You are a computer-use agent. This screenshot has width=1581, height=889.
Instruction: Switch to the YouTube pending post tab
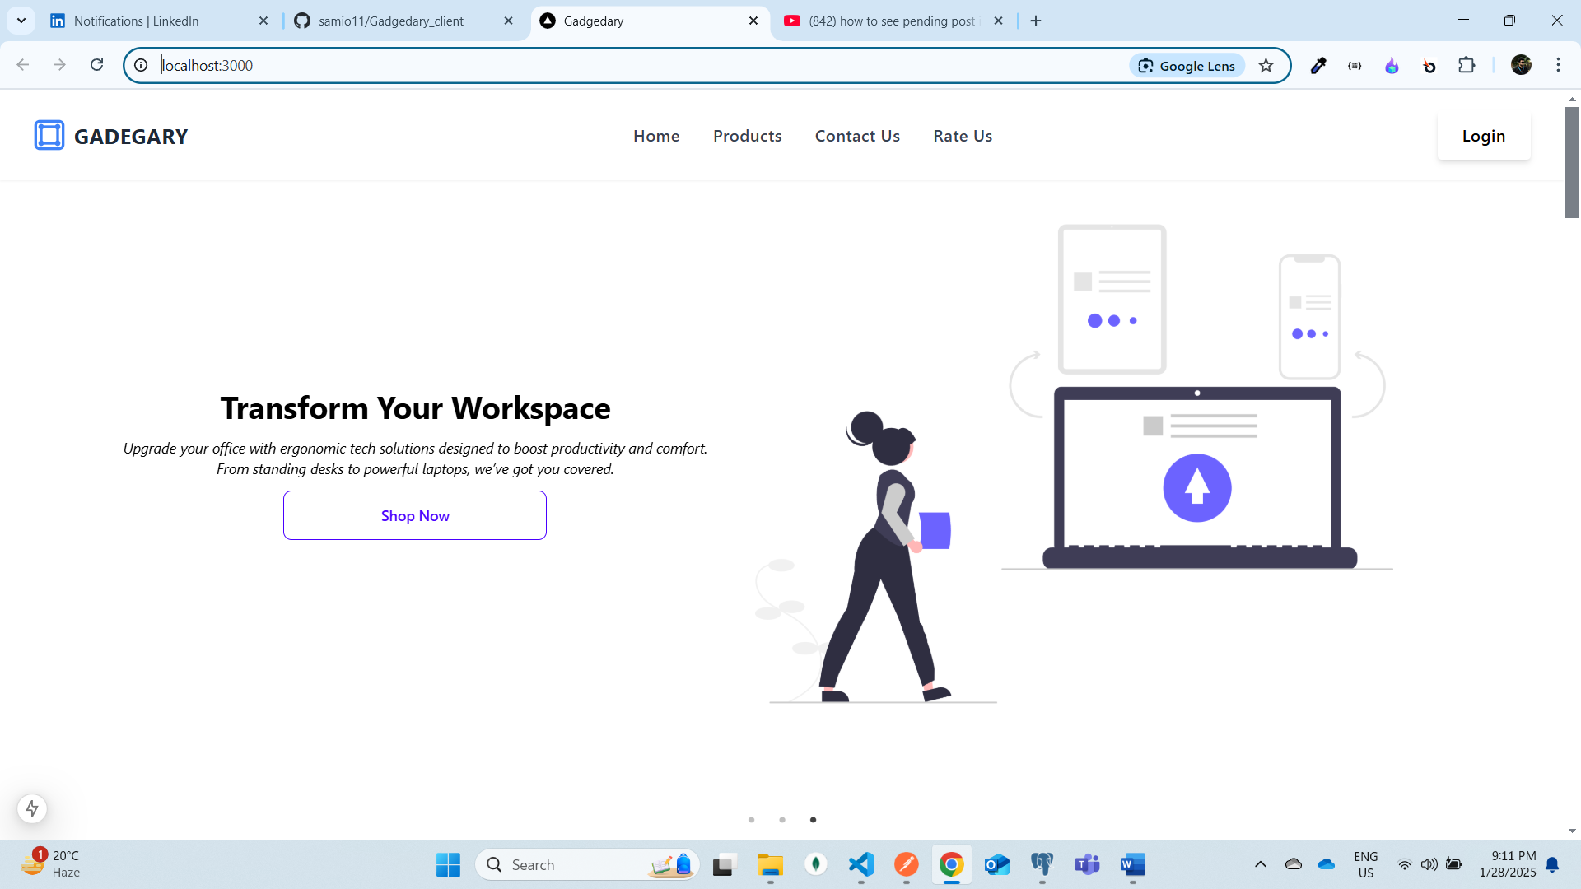893,21
